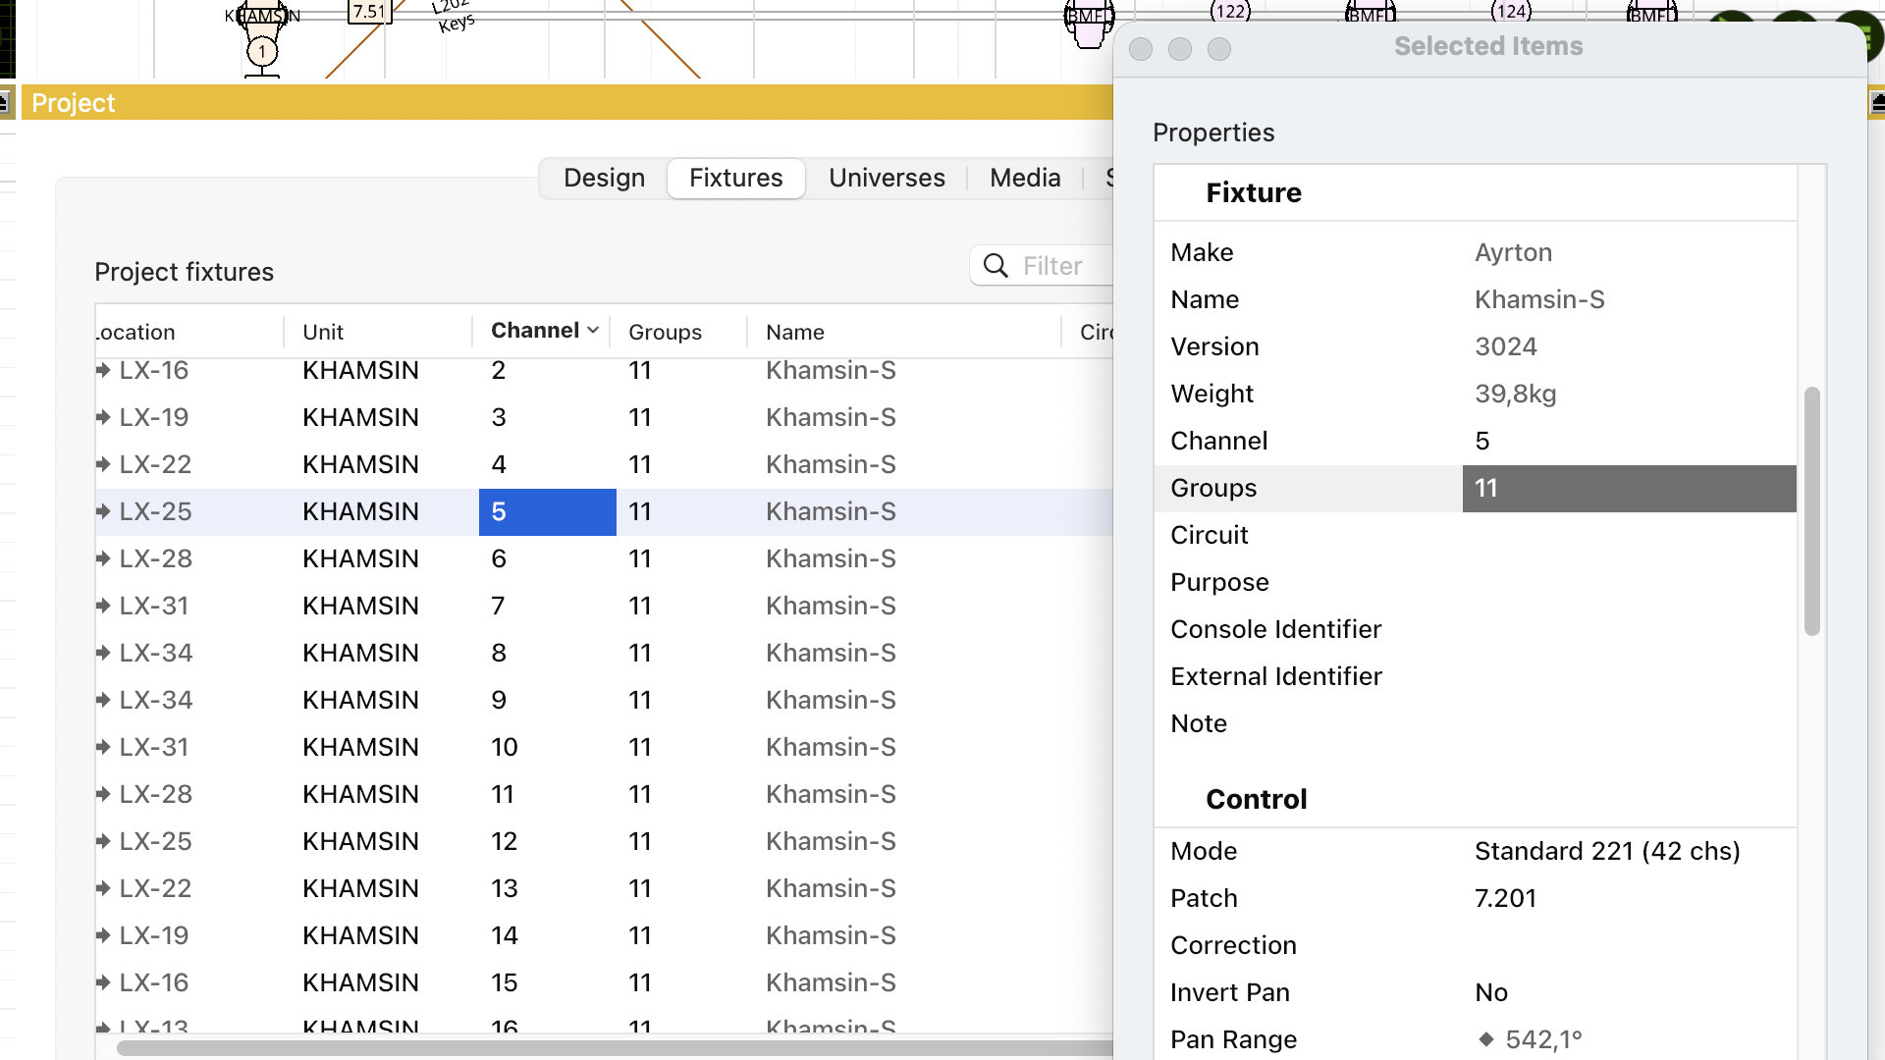Image resolution: width=1885 pixels, height=1060 pixels.
Task: Click the arrow icon beside LX-16 channel 2
Action: 103,370
